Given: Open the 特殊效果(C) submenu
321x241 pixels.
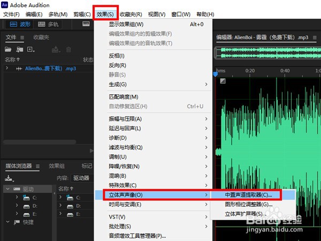Looking at the screenshot, I should click(153, 185).
